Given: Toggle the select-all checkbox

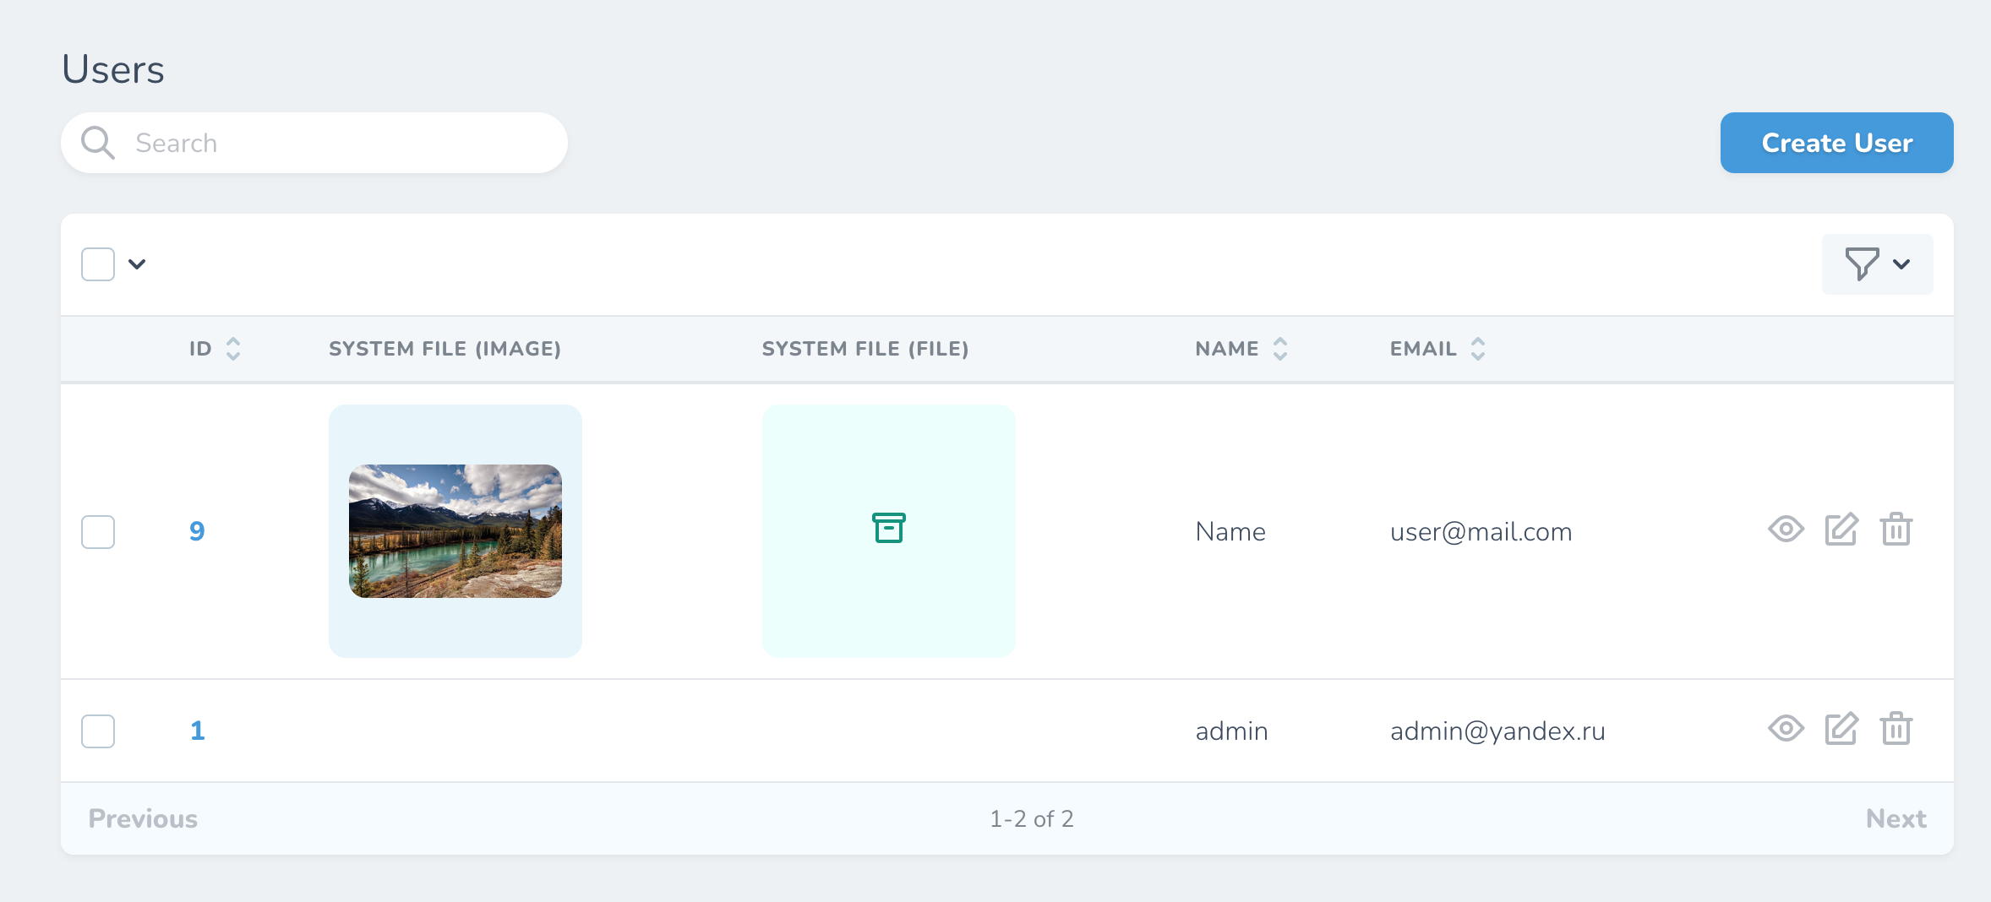Looking at the screenshot, I should [x=98, y=264].
